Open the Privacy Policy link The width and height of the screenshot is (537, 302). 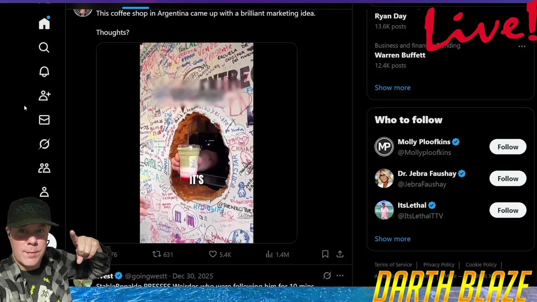(x=439, y=265)
